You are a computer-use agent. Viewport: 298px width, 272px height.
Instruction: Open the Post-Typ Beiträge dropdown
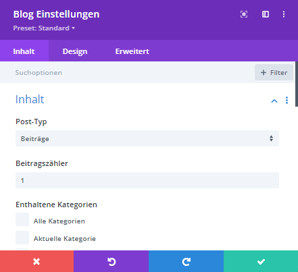pos(147,138)
